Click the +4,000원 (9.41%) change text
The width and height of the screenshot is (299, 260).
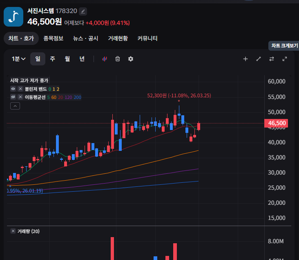tap(107, 23)
